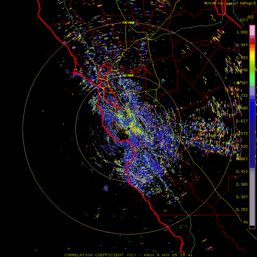The image size is (257, 257).
Task: Click the 100 NMI range ring label
Action: [128, 23]
